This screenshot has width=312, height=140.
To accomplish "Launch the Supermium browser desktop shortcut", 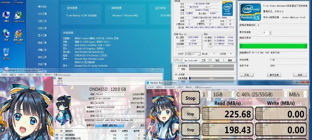I will point(19,16).
